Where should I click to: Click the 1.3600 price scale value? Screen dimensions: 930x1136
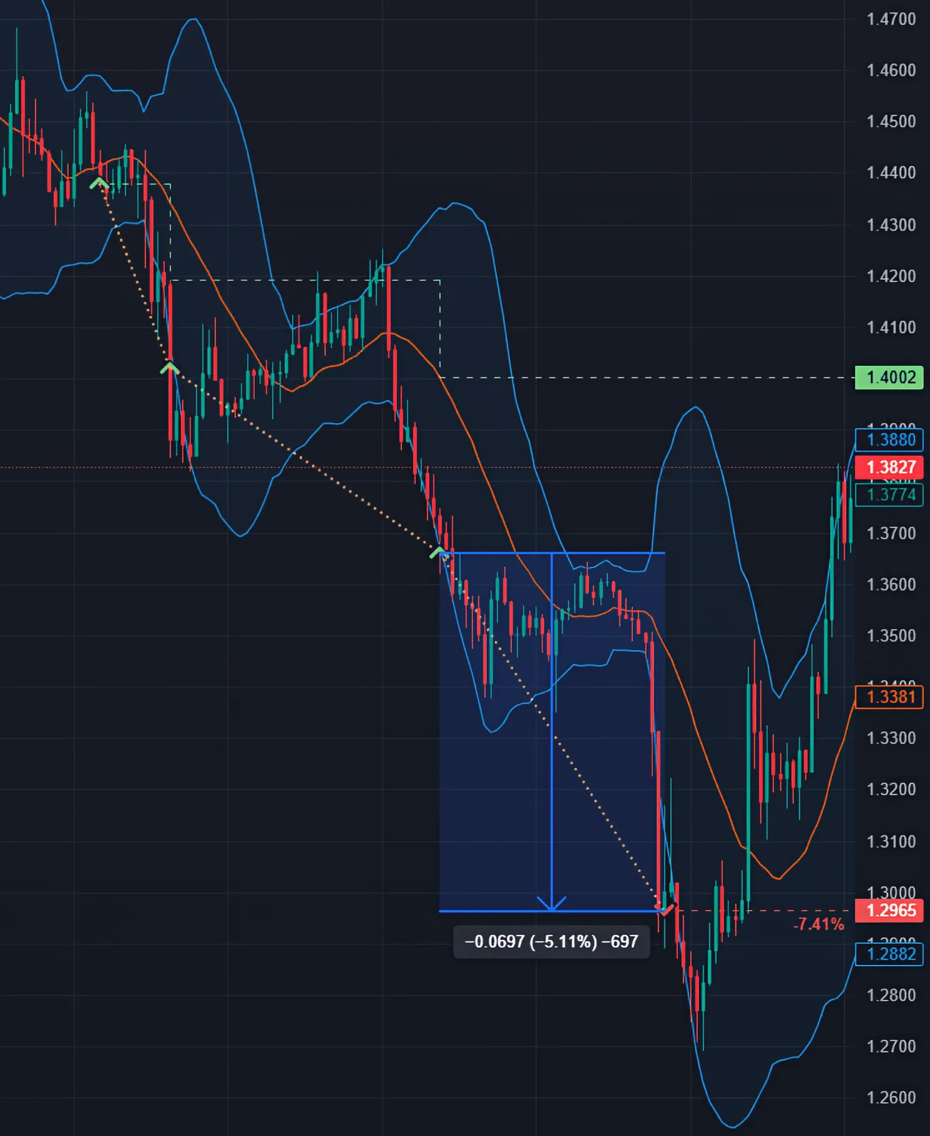(x=891, y=584)
